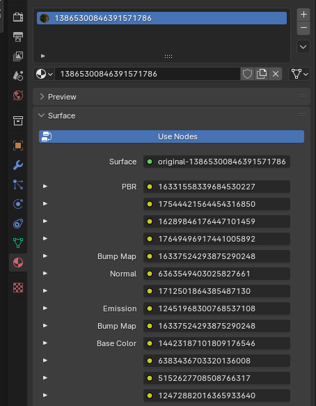Screen dimensions: 316x406
Task: Expand the row for 1712501864385487130
Action: tap(45, 290)
